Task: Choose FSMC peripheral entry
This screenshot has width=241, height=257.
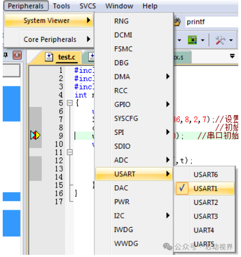Action: 134,49
